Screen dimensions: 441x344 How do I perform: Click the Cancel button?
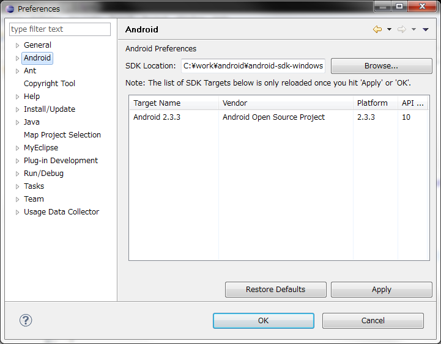(373, 321)
